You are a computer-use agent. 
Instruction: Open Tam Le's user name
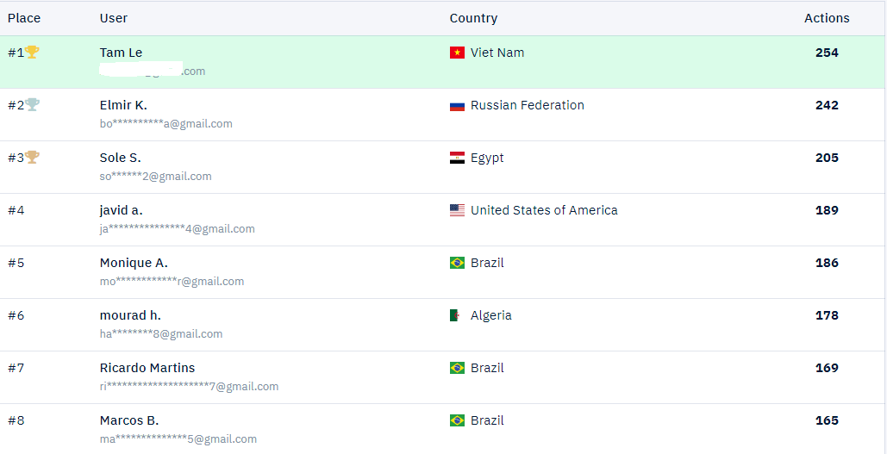coord(122,53)
